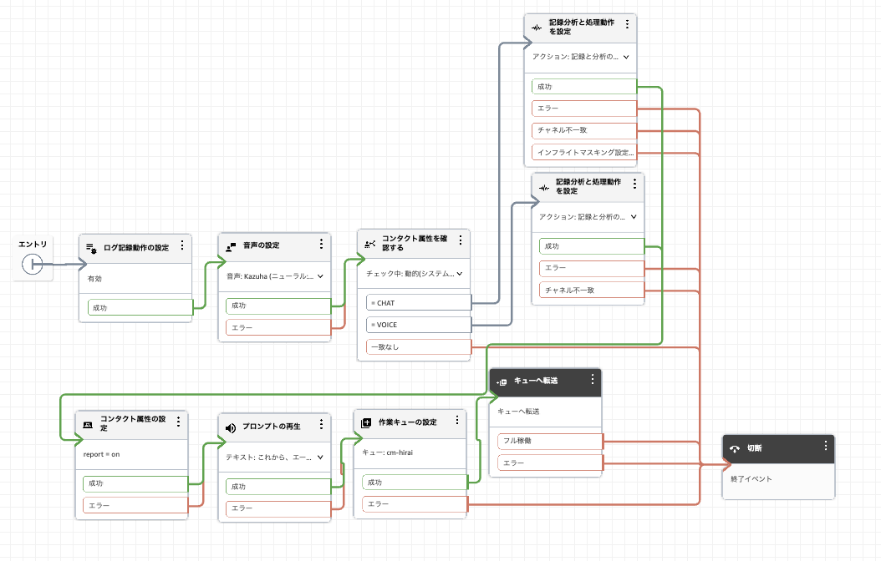Viewport: 881px width, 561px height.
Task: Select the コンタクト属性の設定 block icon
Action: click(x=88, y=425)
